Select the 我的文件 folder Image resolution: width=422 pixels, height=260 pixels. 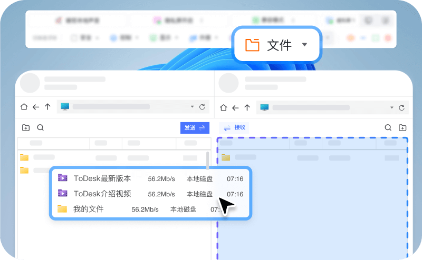[x=88, y=209]
